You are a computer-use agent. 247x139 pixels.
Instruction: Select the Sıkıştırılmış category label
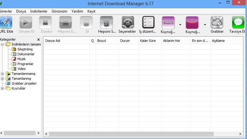pyautogui.click(x=25, y=49)
